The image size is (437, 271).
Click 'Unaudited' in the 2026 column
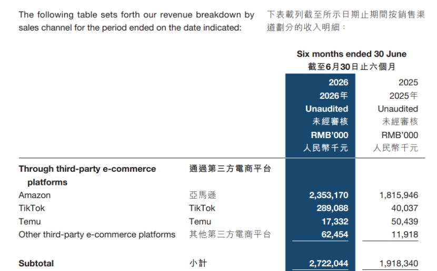click(x=326, y=109)
